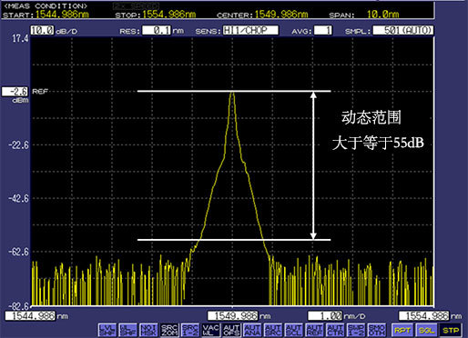Click the START 1544.986nm header value

[x=62, y=15]
